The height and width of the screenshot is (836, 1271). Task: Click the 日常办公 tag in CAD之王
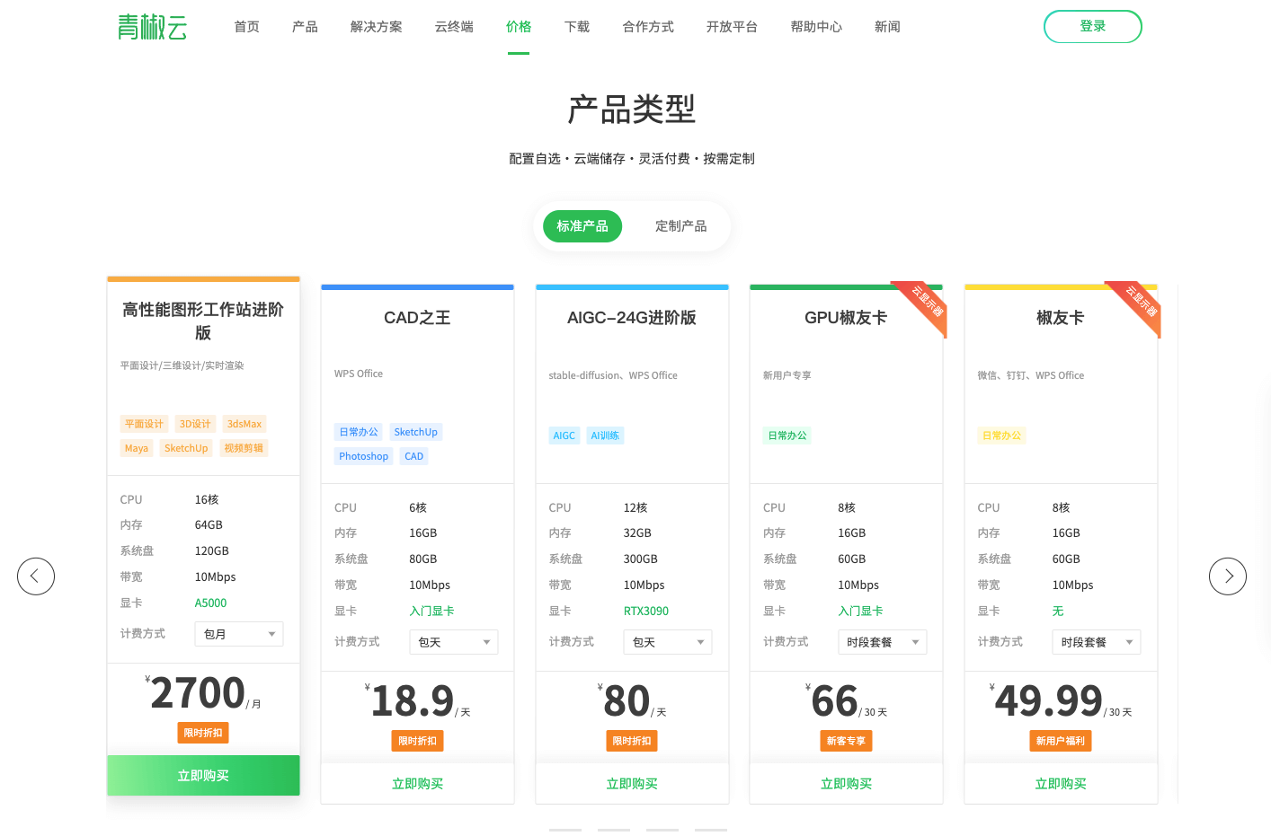359,432
